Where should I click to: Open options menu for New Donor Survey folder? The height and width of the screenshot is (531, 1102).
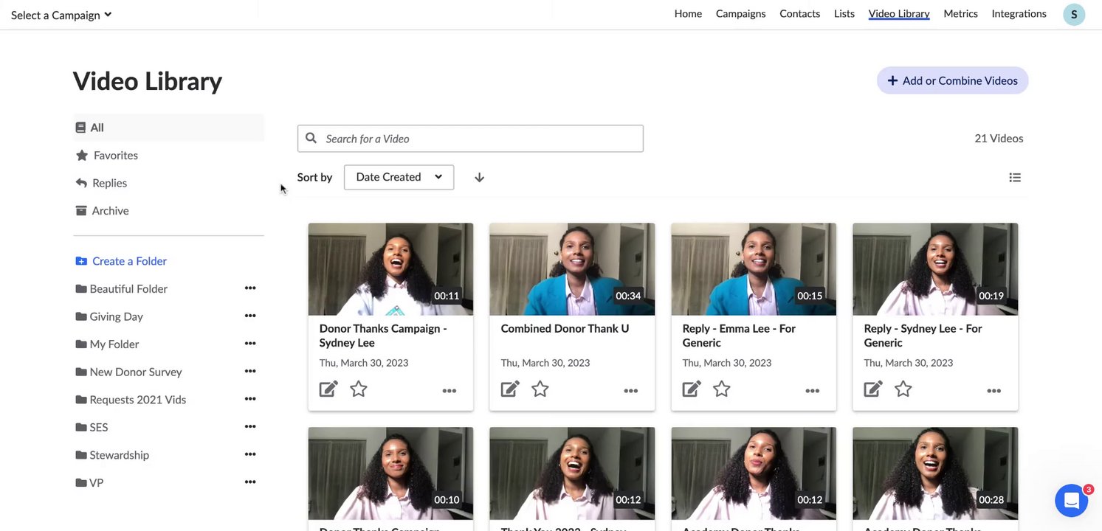250,371
